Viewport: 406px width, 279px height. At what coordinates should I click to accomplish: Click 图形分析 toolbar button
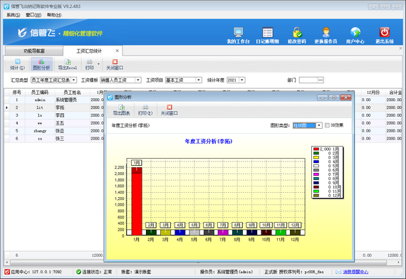(41, 65)
